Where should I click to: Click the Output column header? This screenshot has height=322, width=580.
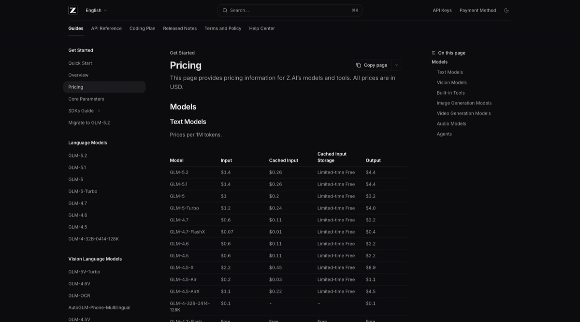(373, 161)
